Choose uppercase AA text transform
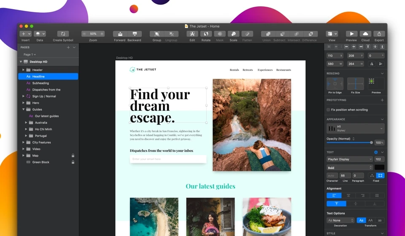405x236 pixels. click(370, 220)
